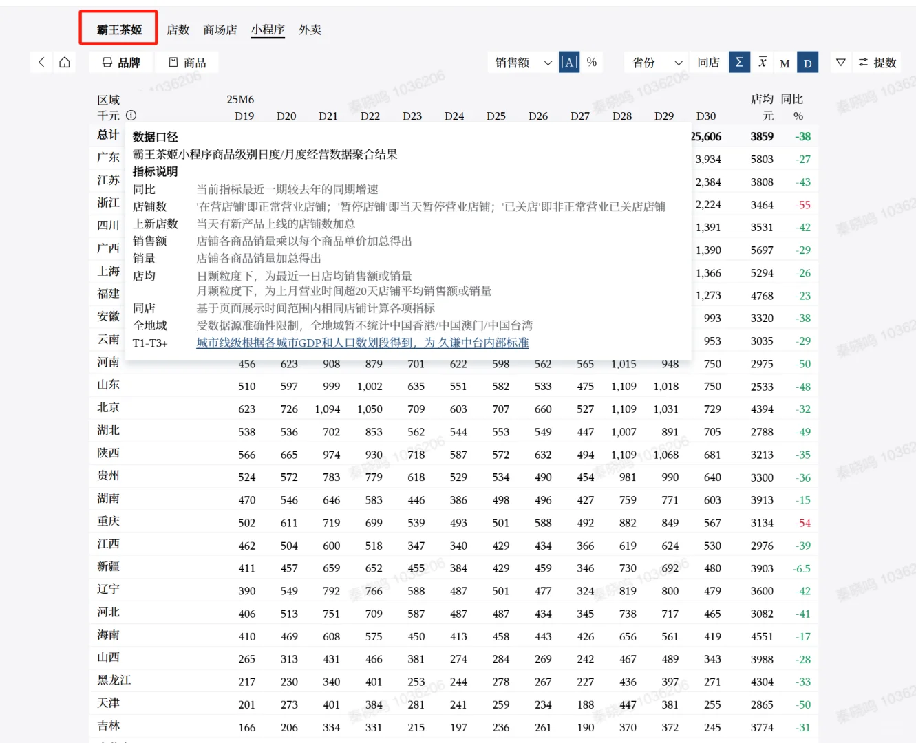Viewport: 916px width, 743px height.
Task: Toggle the 同店 same-store option
Action: click(708, 63)
